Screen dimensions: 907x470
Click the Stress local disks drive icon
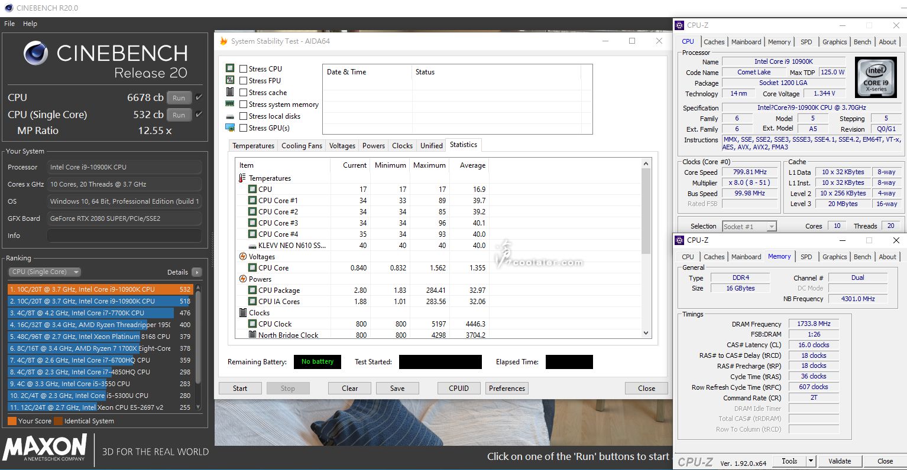tap(230, 116)
